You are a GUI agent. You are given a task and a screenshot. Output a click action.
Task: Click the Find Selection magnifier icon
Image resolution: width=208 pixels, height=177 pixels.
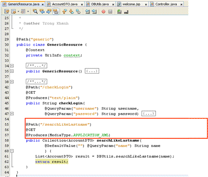35,12
